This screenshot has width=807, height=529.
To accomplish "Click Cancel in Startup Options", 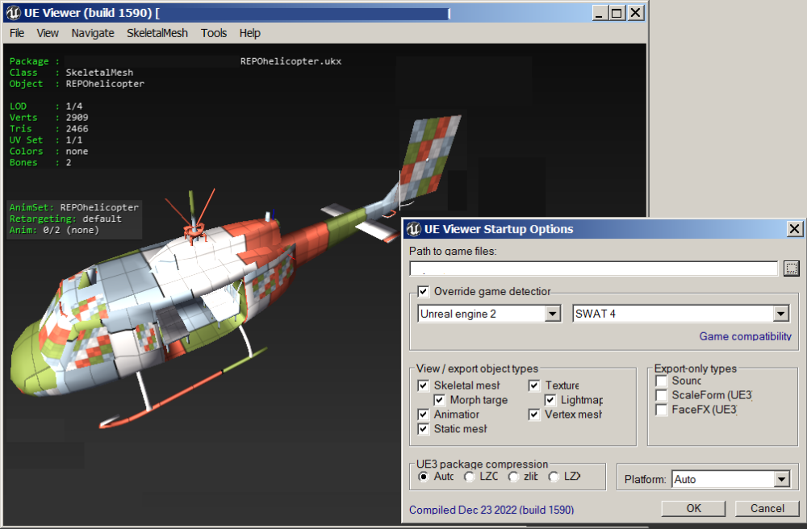I will coord(767,508).
